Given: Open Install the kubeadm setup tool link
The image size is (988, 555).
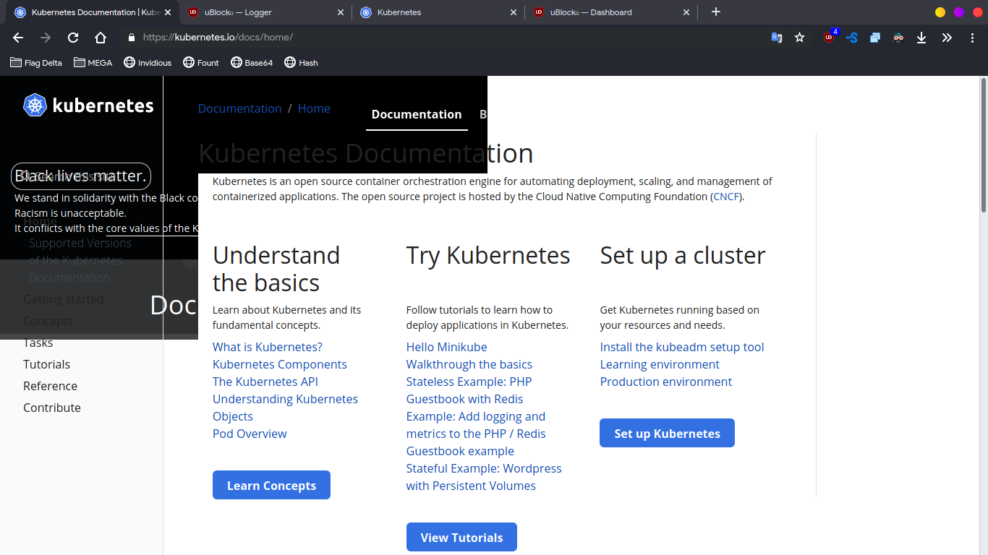Looking at the screenshot, I should 682,347.
